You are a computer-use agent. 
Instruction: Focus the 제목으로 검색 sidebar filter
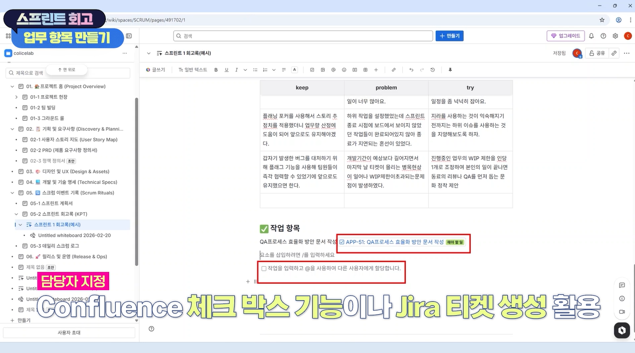tap(68, 73)
